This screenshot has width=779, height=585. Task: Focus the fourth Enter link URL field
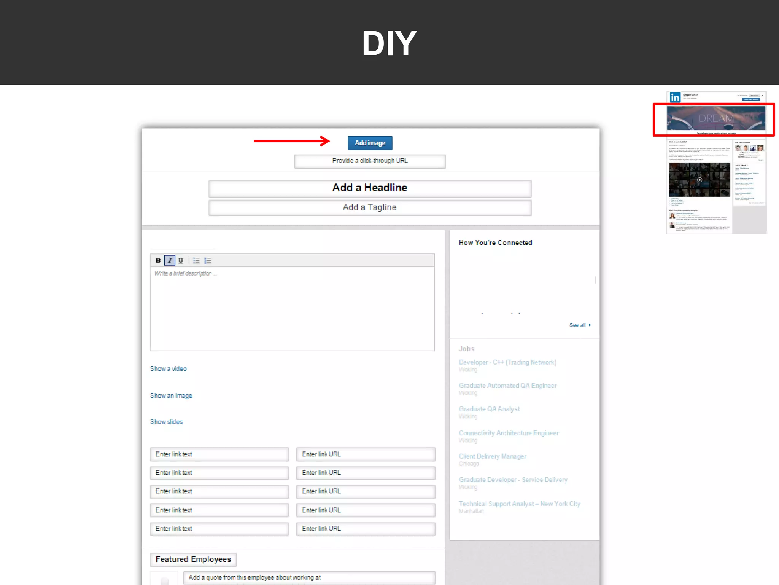point(366,510)
